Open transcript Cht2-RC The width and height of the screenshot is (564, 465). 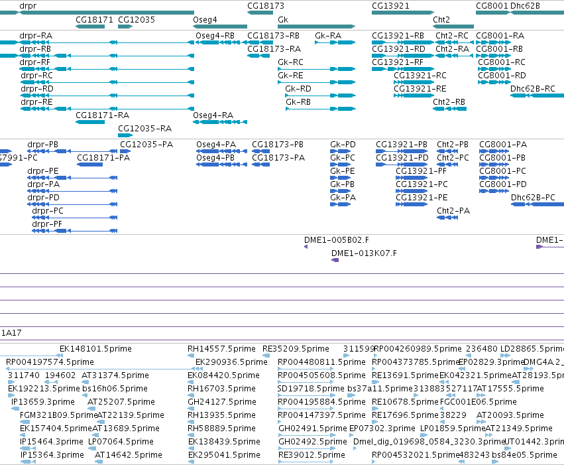coord(455,42)
